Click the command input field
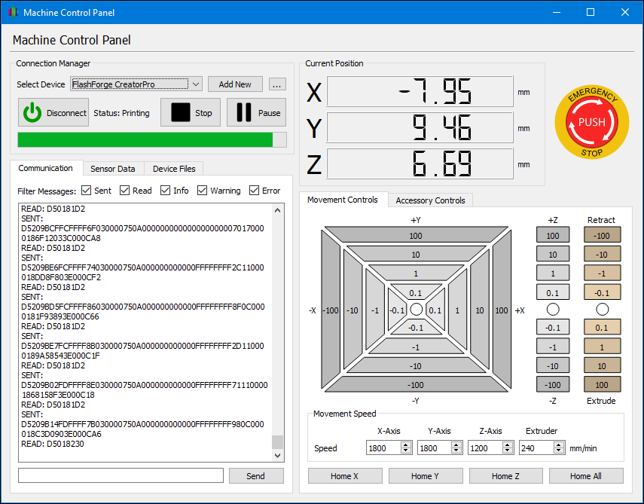This screenshot has height=504, width=644. (x=121, y=475)
